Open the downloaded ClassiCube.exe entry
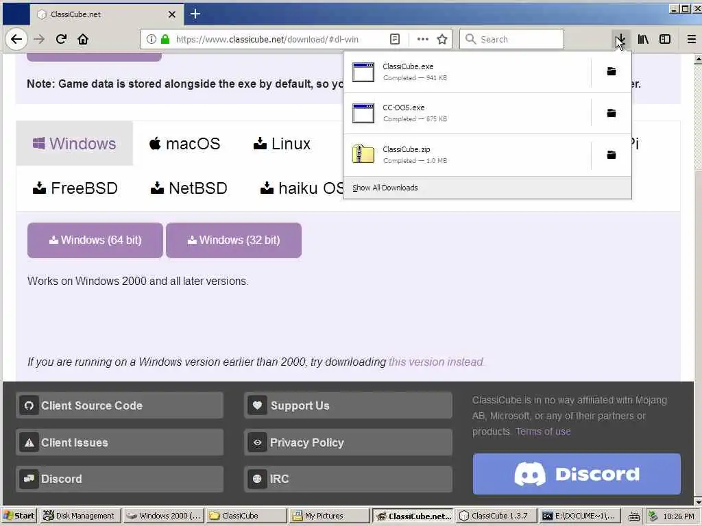 click(x=467, y=72)
